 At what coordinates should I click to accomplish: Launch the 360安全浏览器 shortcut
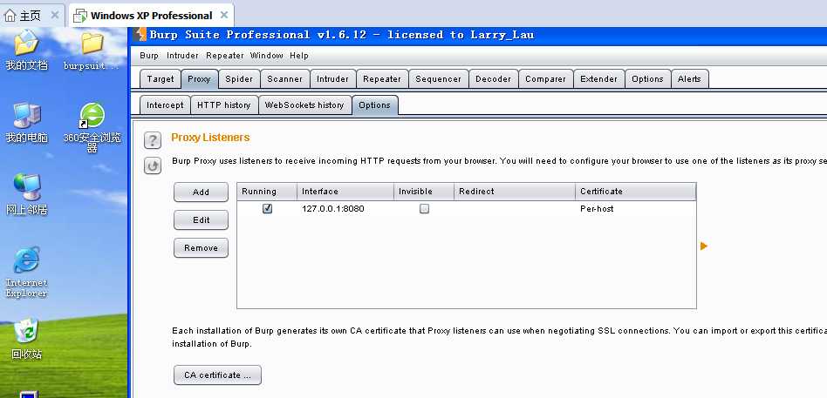pos(92,127)
